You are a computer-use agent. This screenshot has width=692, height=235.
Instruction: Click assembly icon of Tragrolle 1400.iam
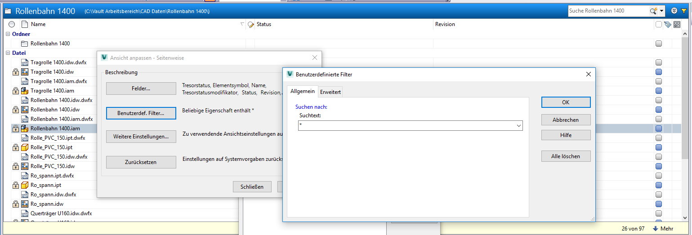[25, 91]
